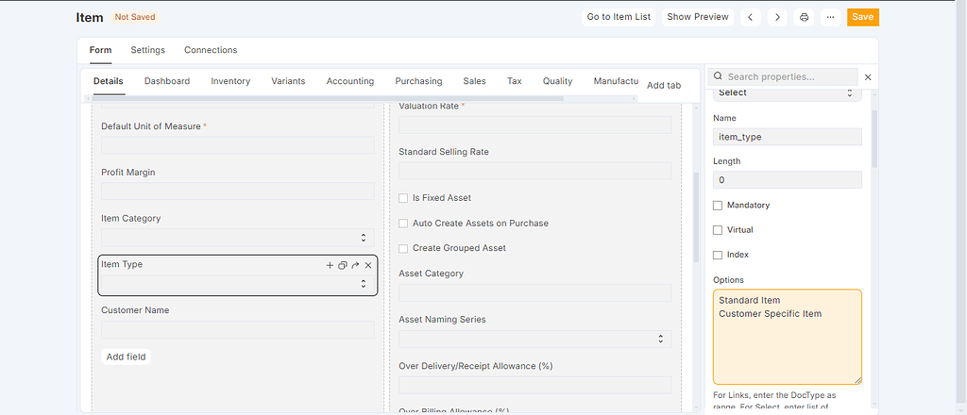
Task: Remove the Item Type field
Action: 368,265
